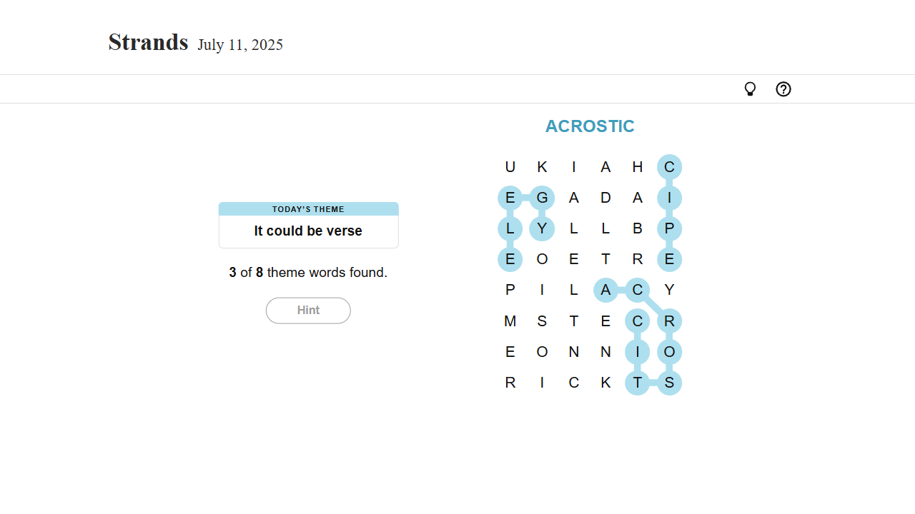Image resolution: width=915 pixels, height=514 pixels.
Task: Tap the highlighted letter S
Action: (669, 383)
